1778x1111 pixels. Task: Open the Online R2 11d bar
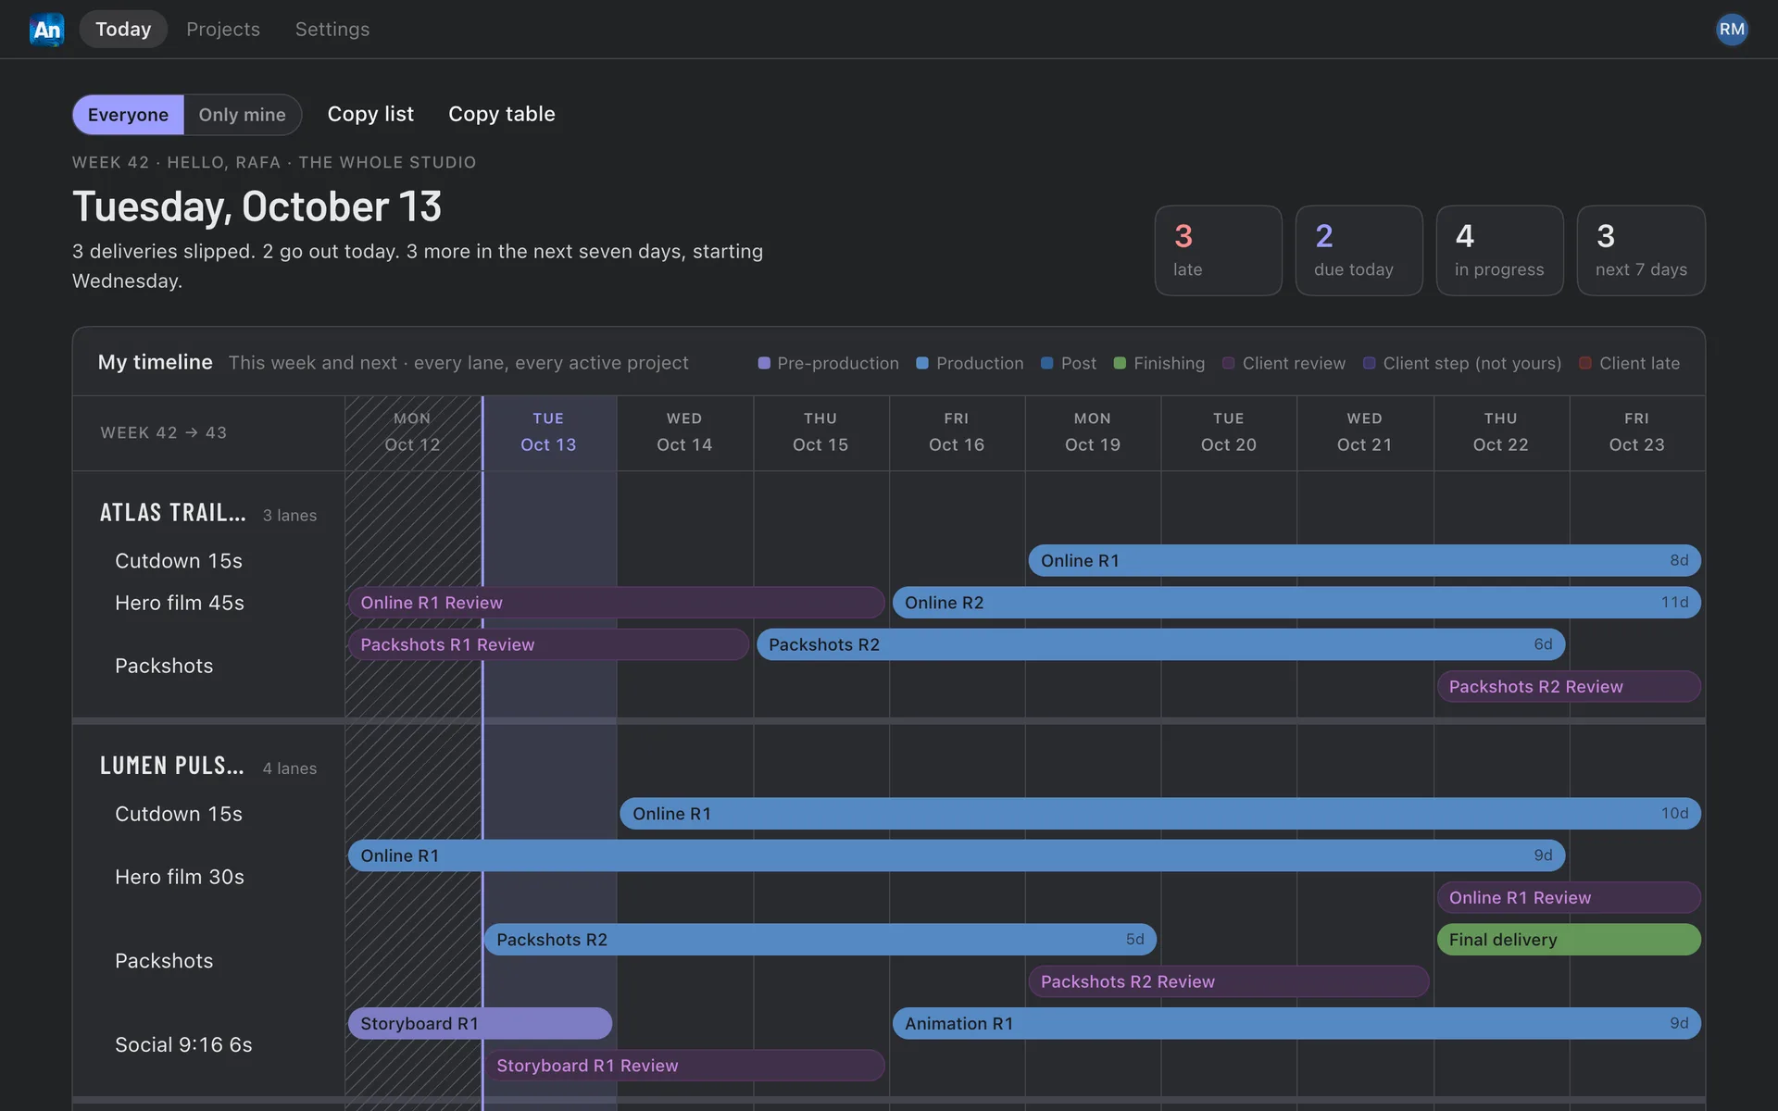[1296, 603]
